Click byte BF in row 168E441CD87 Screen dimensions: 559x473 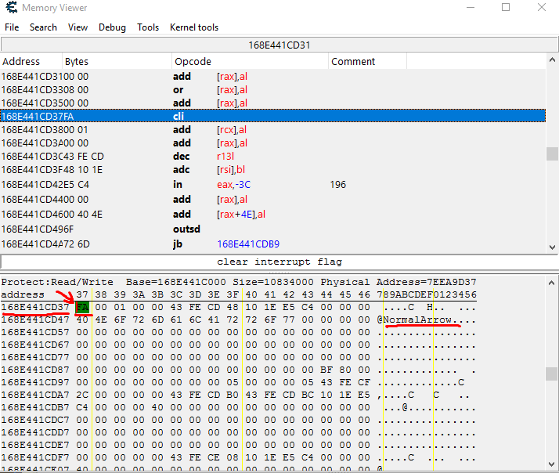[326, 370]
